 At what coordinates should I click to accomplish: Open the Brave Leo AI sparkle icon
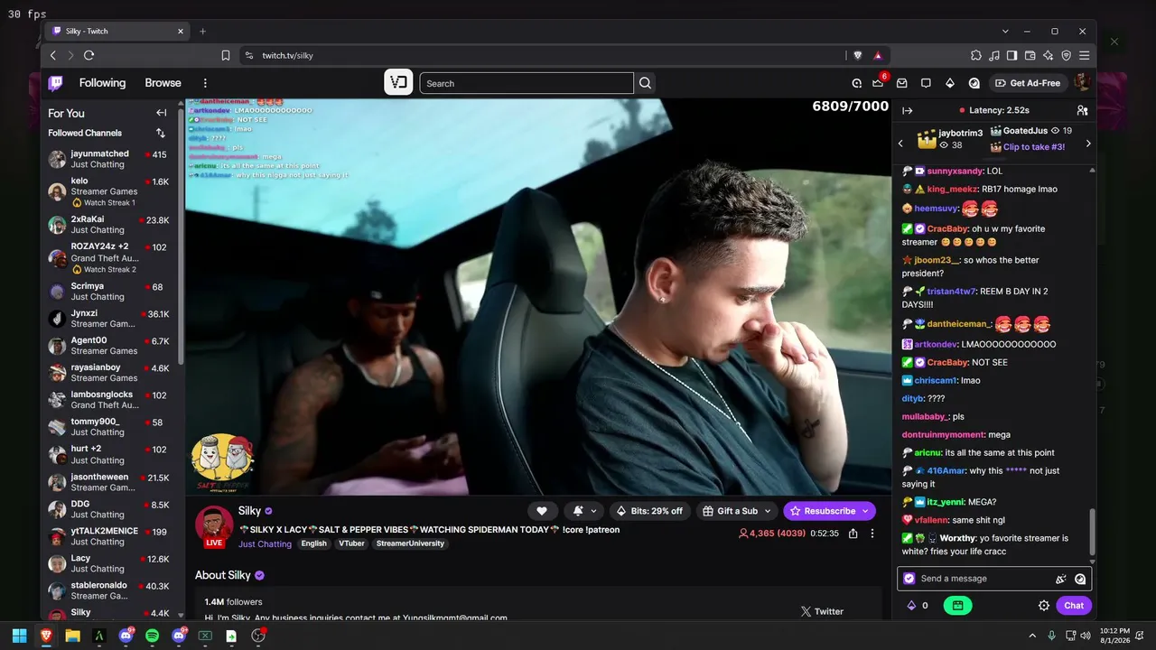click(x=1049, y=55)
